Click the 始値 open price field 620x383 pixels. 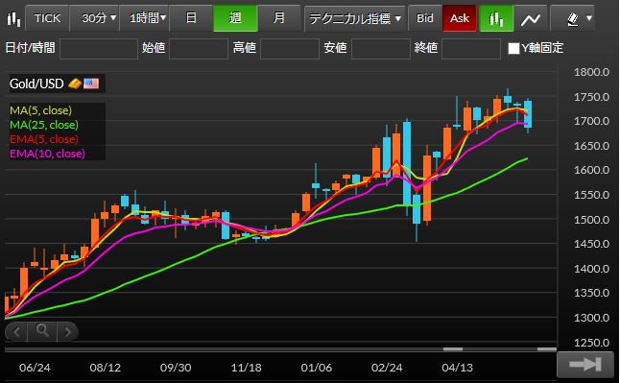coord(199,49)
